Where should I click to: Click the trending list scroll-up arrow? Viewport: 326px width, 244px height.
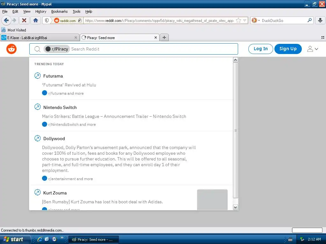pyautogui.click(x=235, y=60)
